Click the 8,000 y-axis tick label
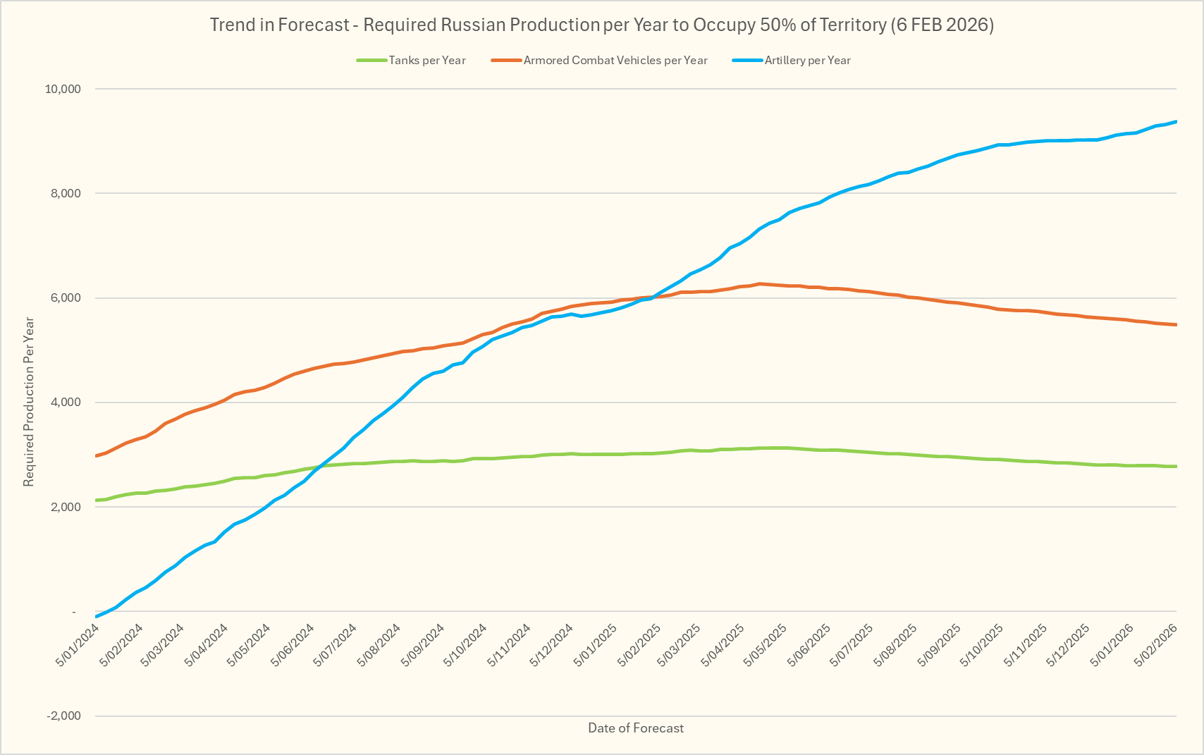The image size is (1204, 755). pyautogui.click(x=66, y=194)
